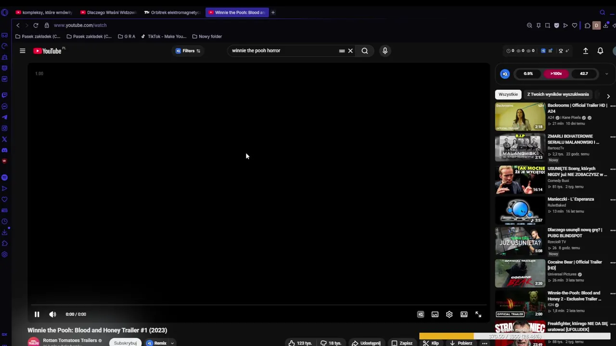Start voice search with microphone
This screenshot has height=346, width=616.
click(385, 50)
